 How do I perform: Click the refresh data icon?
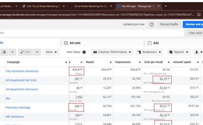coord(152,24)
